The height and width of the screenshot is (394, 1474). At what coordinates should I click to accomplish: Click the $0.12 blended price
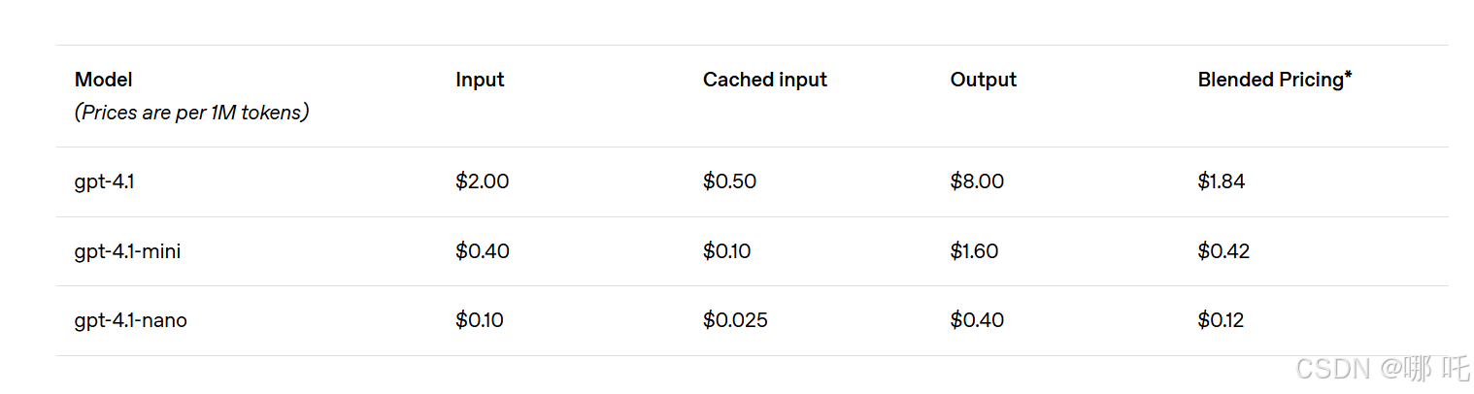coord(1221,320)
